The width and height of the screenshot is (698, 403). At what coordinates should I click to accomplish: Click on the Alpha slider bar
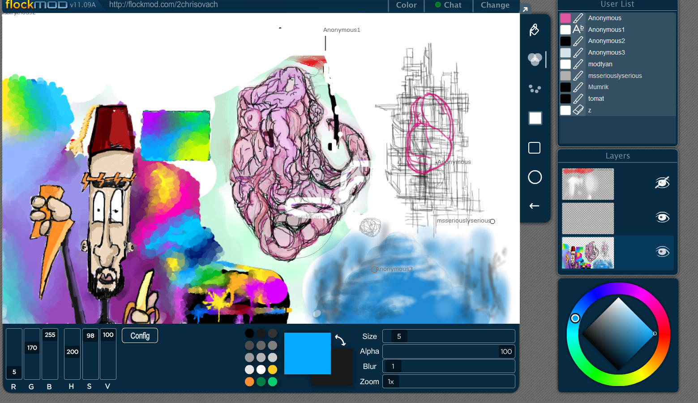click(x=448, y=352)
